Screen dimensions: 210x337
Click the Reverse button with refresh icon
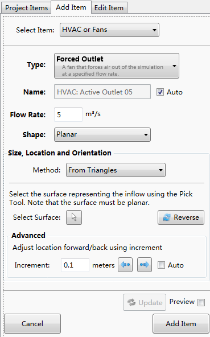(x=181, y=217)
